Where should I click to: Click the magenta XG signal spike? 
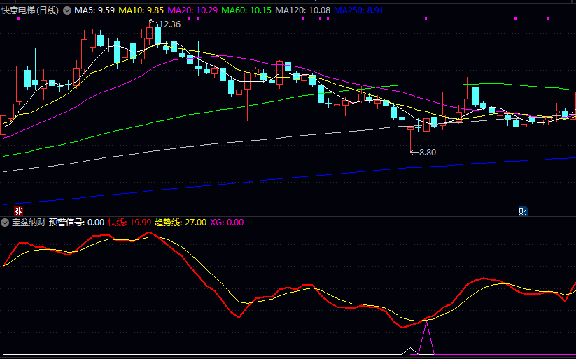[x=426, y=338]
